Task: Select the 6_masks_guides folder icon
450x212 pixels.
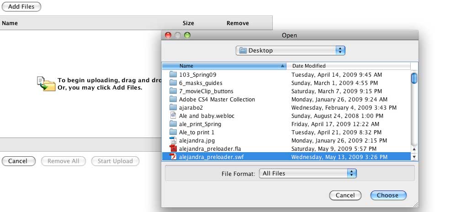Action: [x=173, y=83]
